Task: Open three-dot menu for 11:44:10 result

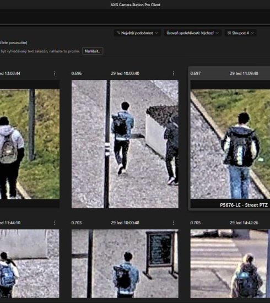Action: (55, 223)
